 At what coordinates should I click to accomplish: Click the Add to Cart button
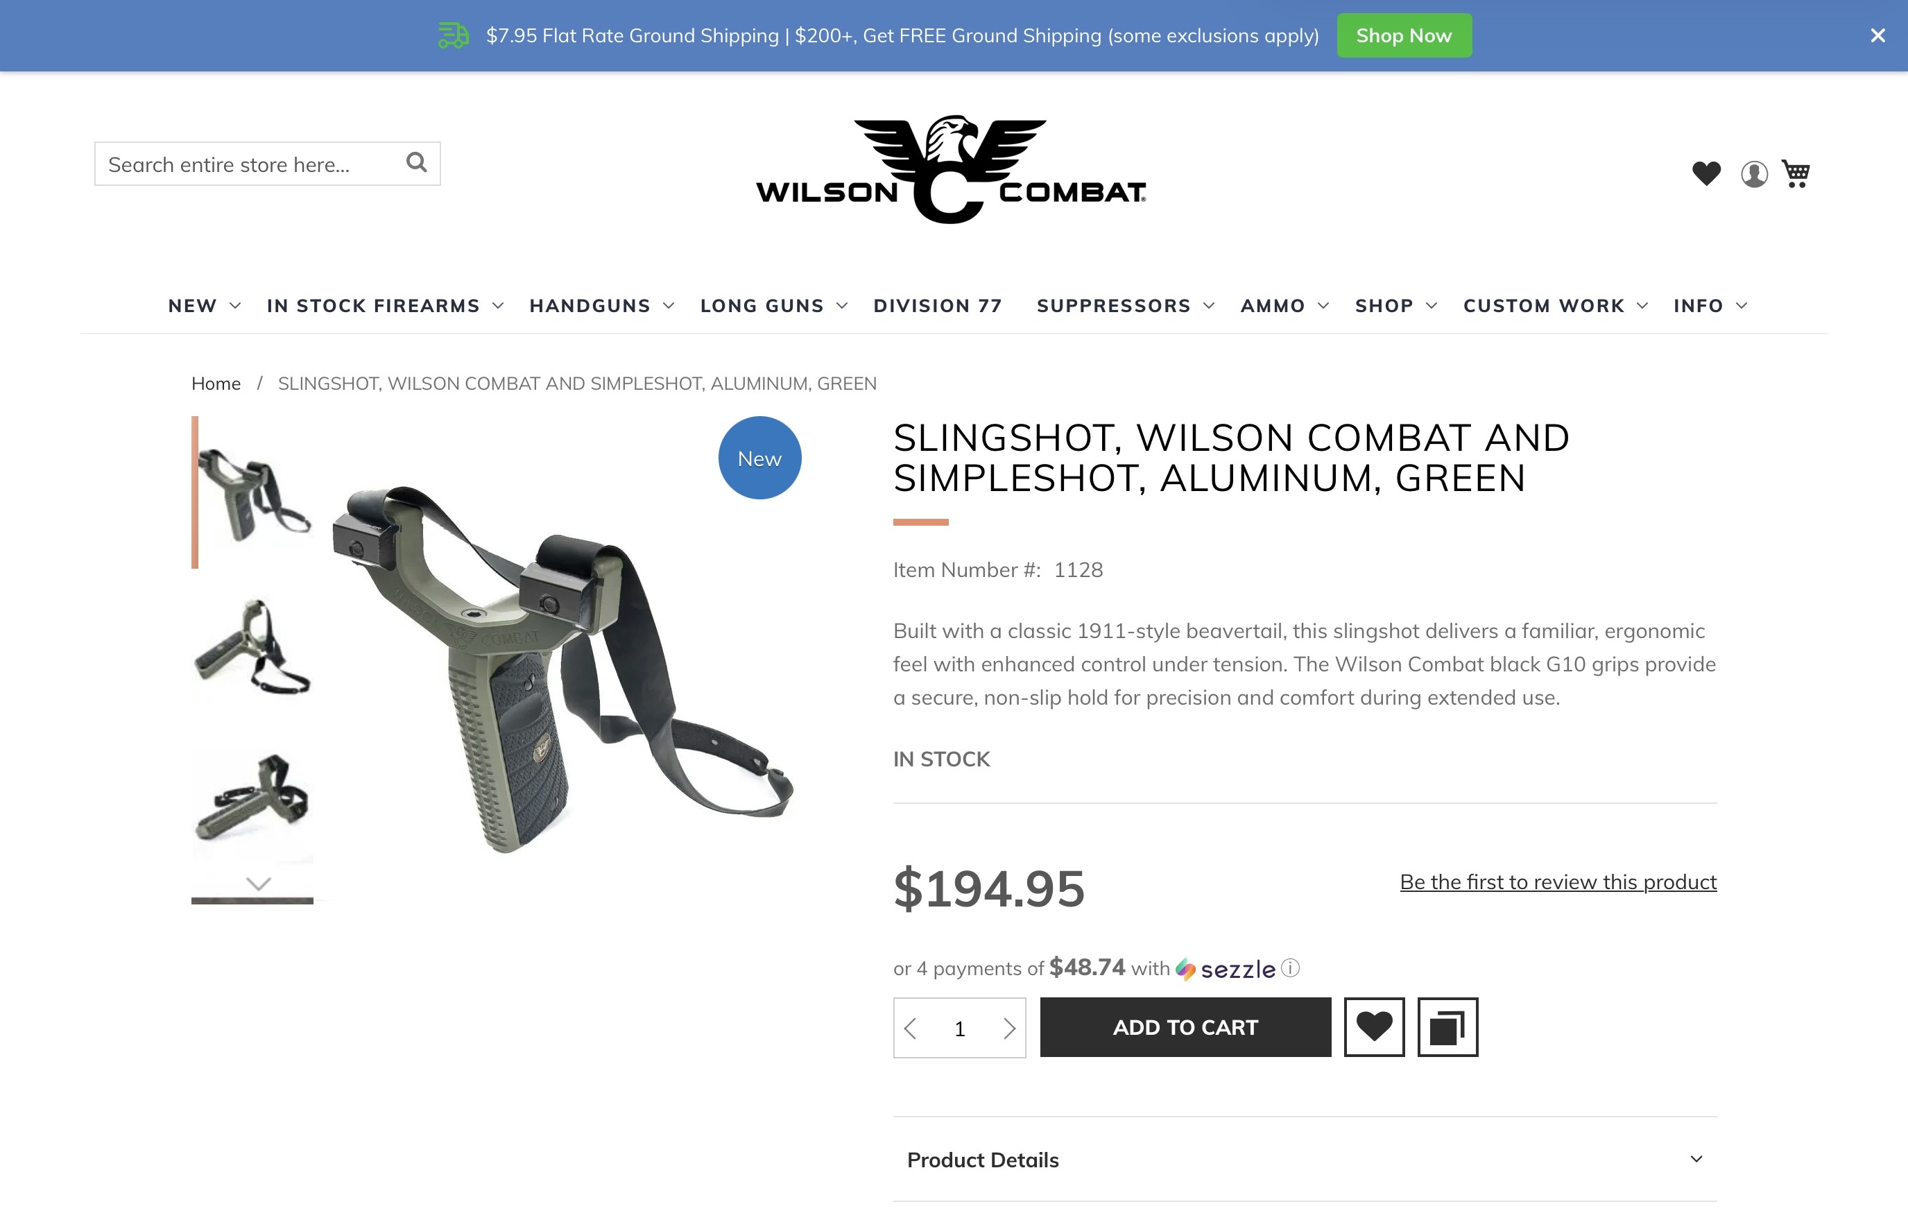[1185, 1026]
